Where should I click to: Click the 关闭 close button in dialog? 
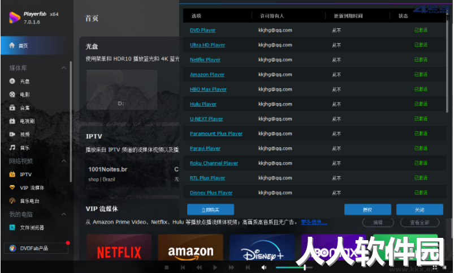click(x=420, y=210)
